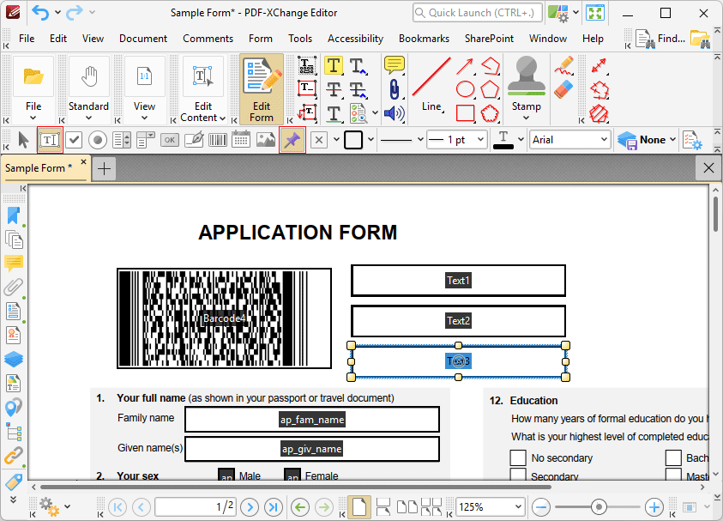
Task: Select the Sticky Note comment tool
Action: point(394,65)
